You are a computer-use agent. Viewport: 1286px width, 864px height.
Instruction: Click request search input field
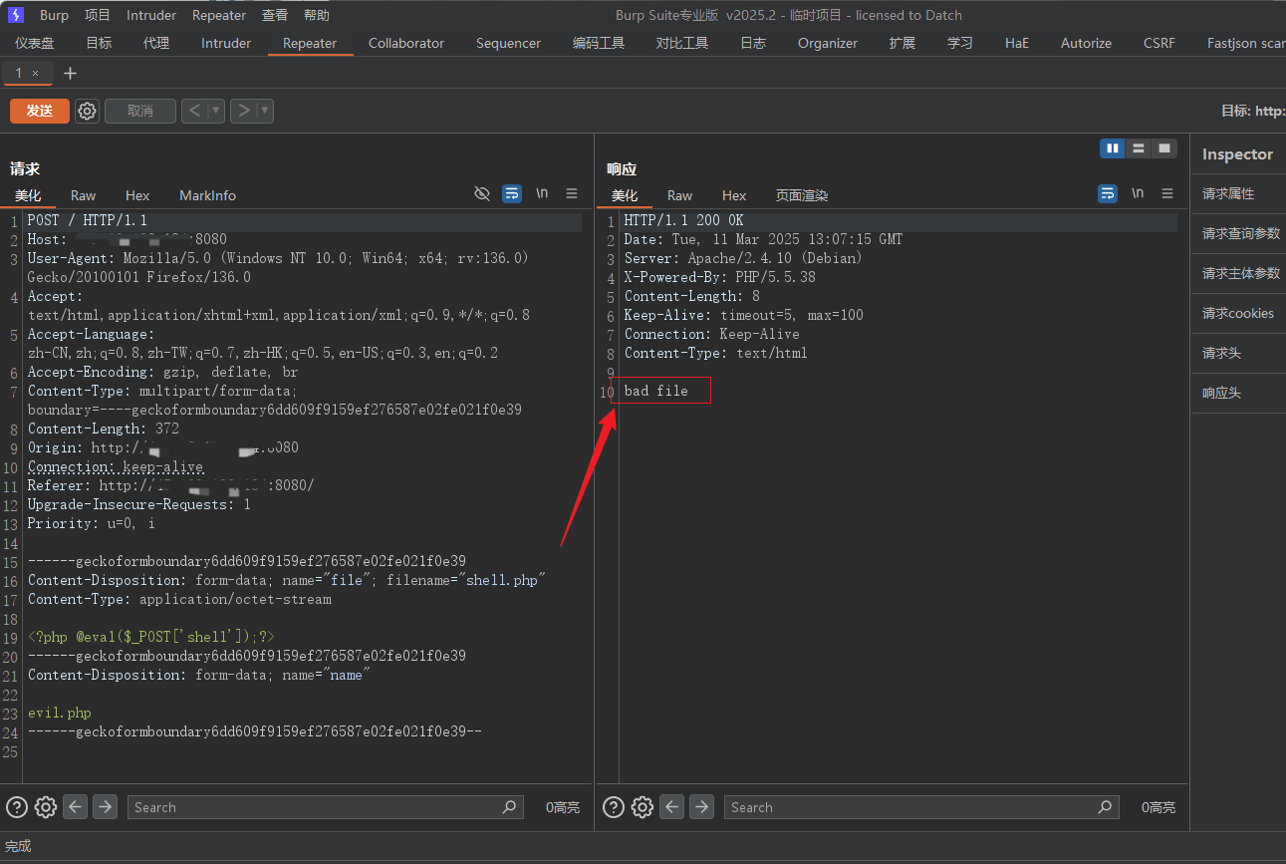pyautogui.click(x=325, y=807)
